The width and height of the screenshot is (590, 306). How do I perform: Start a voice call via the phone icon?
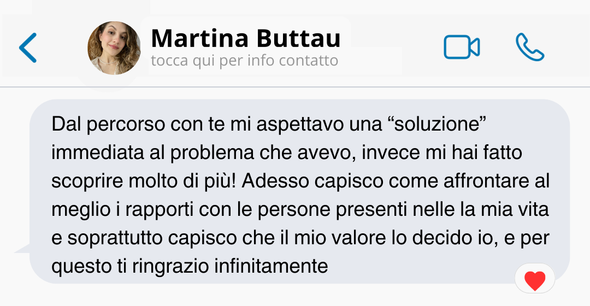[530, 47]
